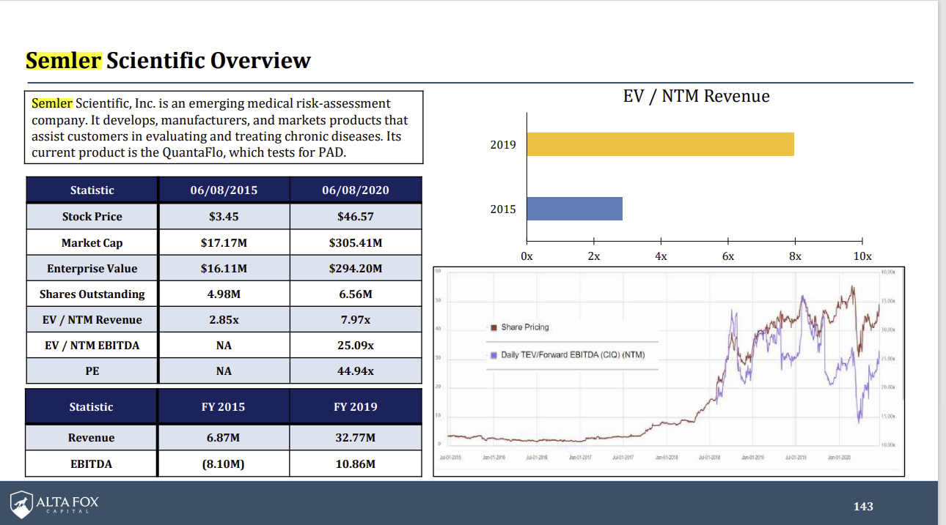
Task: Click the purple TEV/Forward EBITDA legend swatch
Action: tap(494, 355)
